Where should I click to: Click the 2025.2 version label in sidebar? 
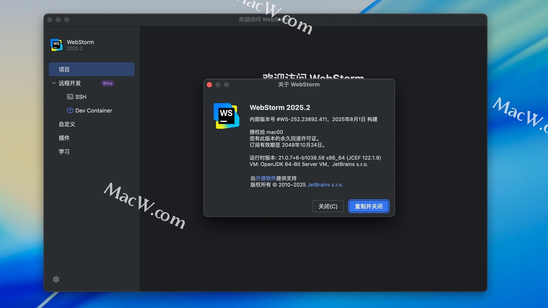(x=74, y=48)
